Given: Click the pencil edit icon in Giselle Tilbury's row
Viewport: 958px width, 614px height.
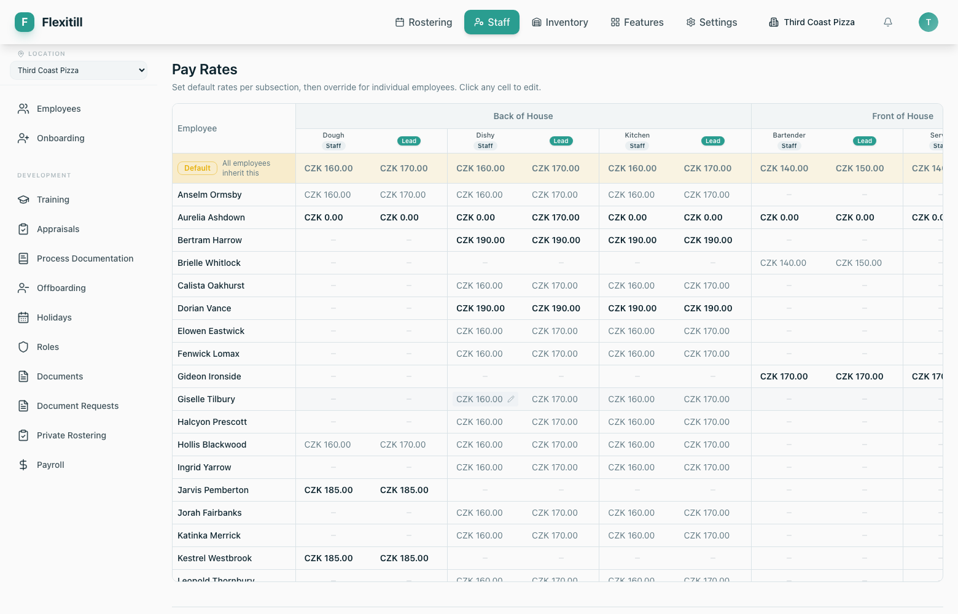Looking at the screenshot, I should point(510,399).
